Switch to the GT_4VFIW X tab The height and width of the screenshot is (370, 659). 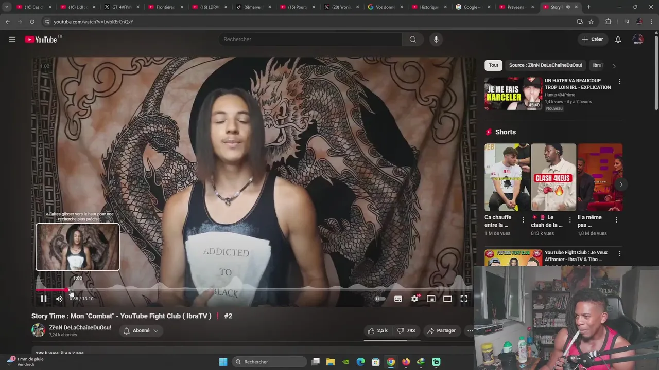121,7
